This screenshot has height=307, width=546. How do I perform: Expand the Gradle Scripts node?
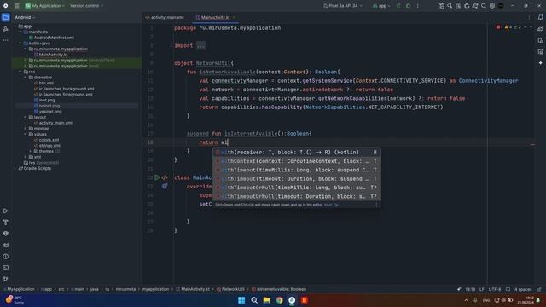click(x=15, y=169)
